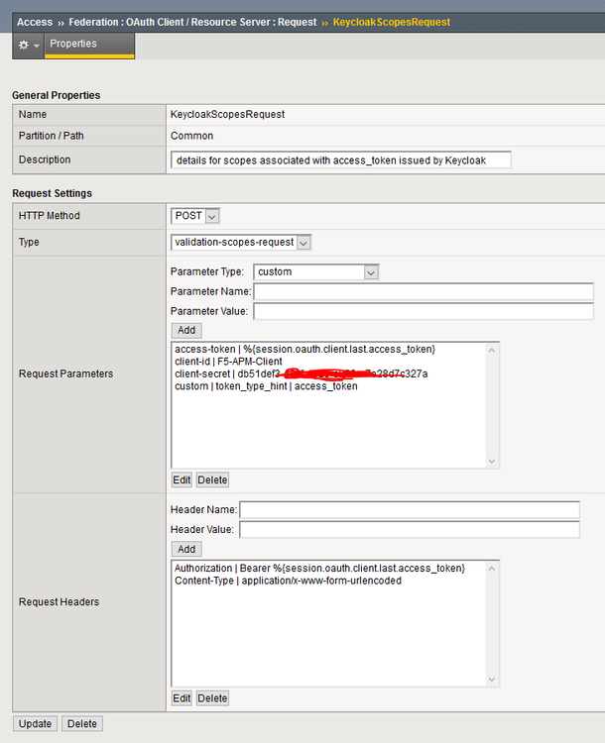Viewport: 605px width, 743px height.
Task: Select the access-token parameter entry
Action: 304,350
